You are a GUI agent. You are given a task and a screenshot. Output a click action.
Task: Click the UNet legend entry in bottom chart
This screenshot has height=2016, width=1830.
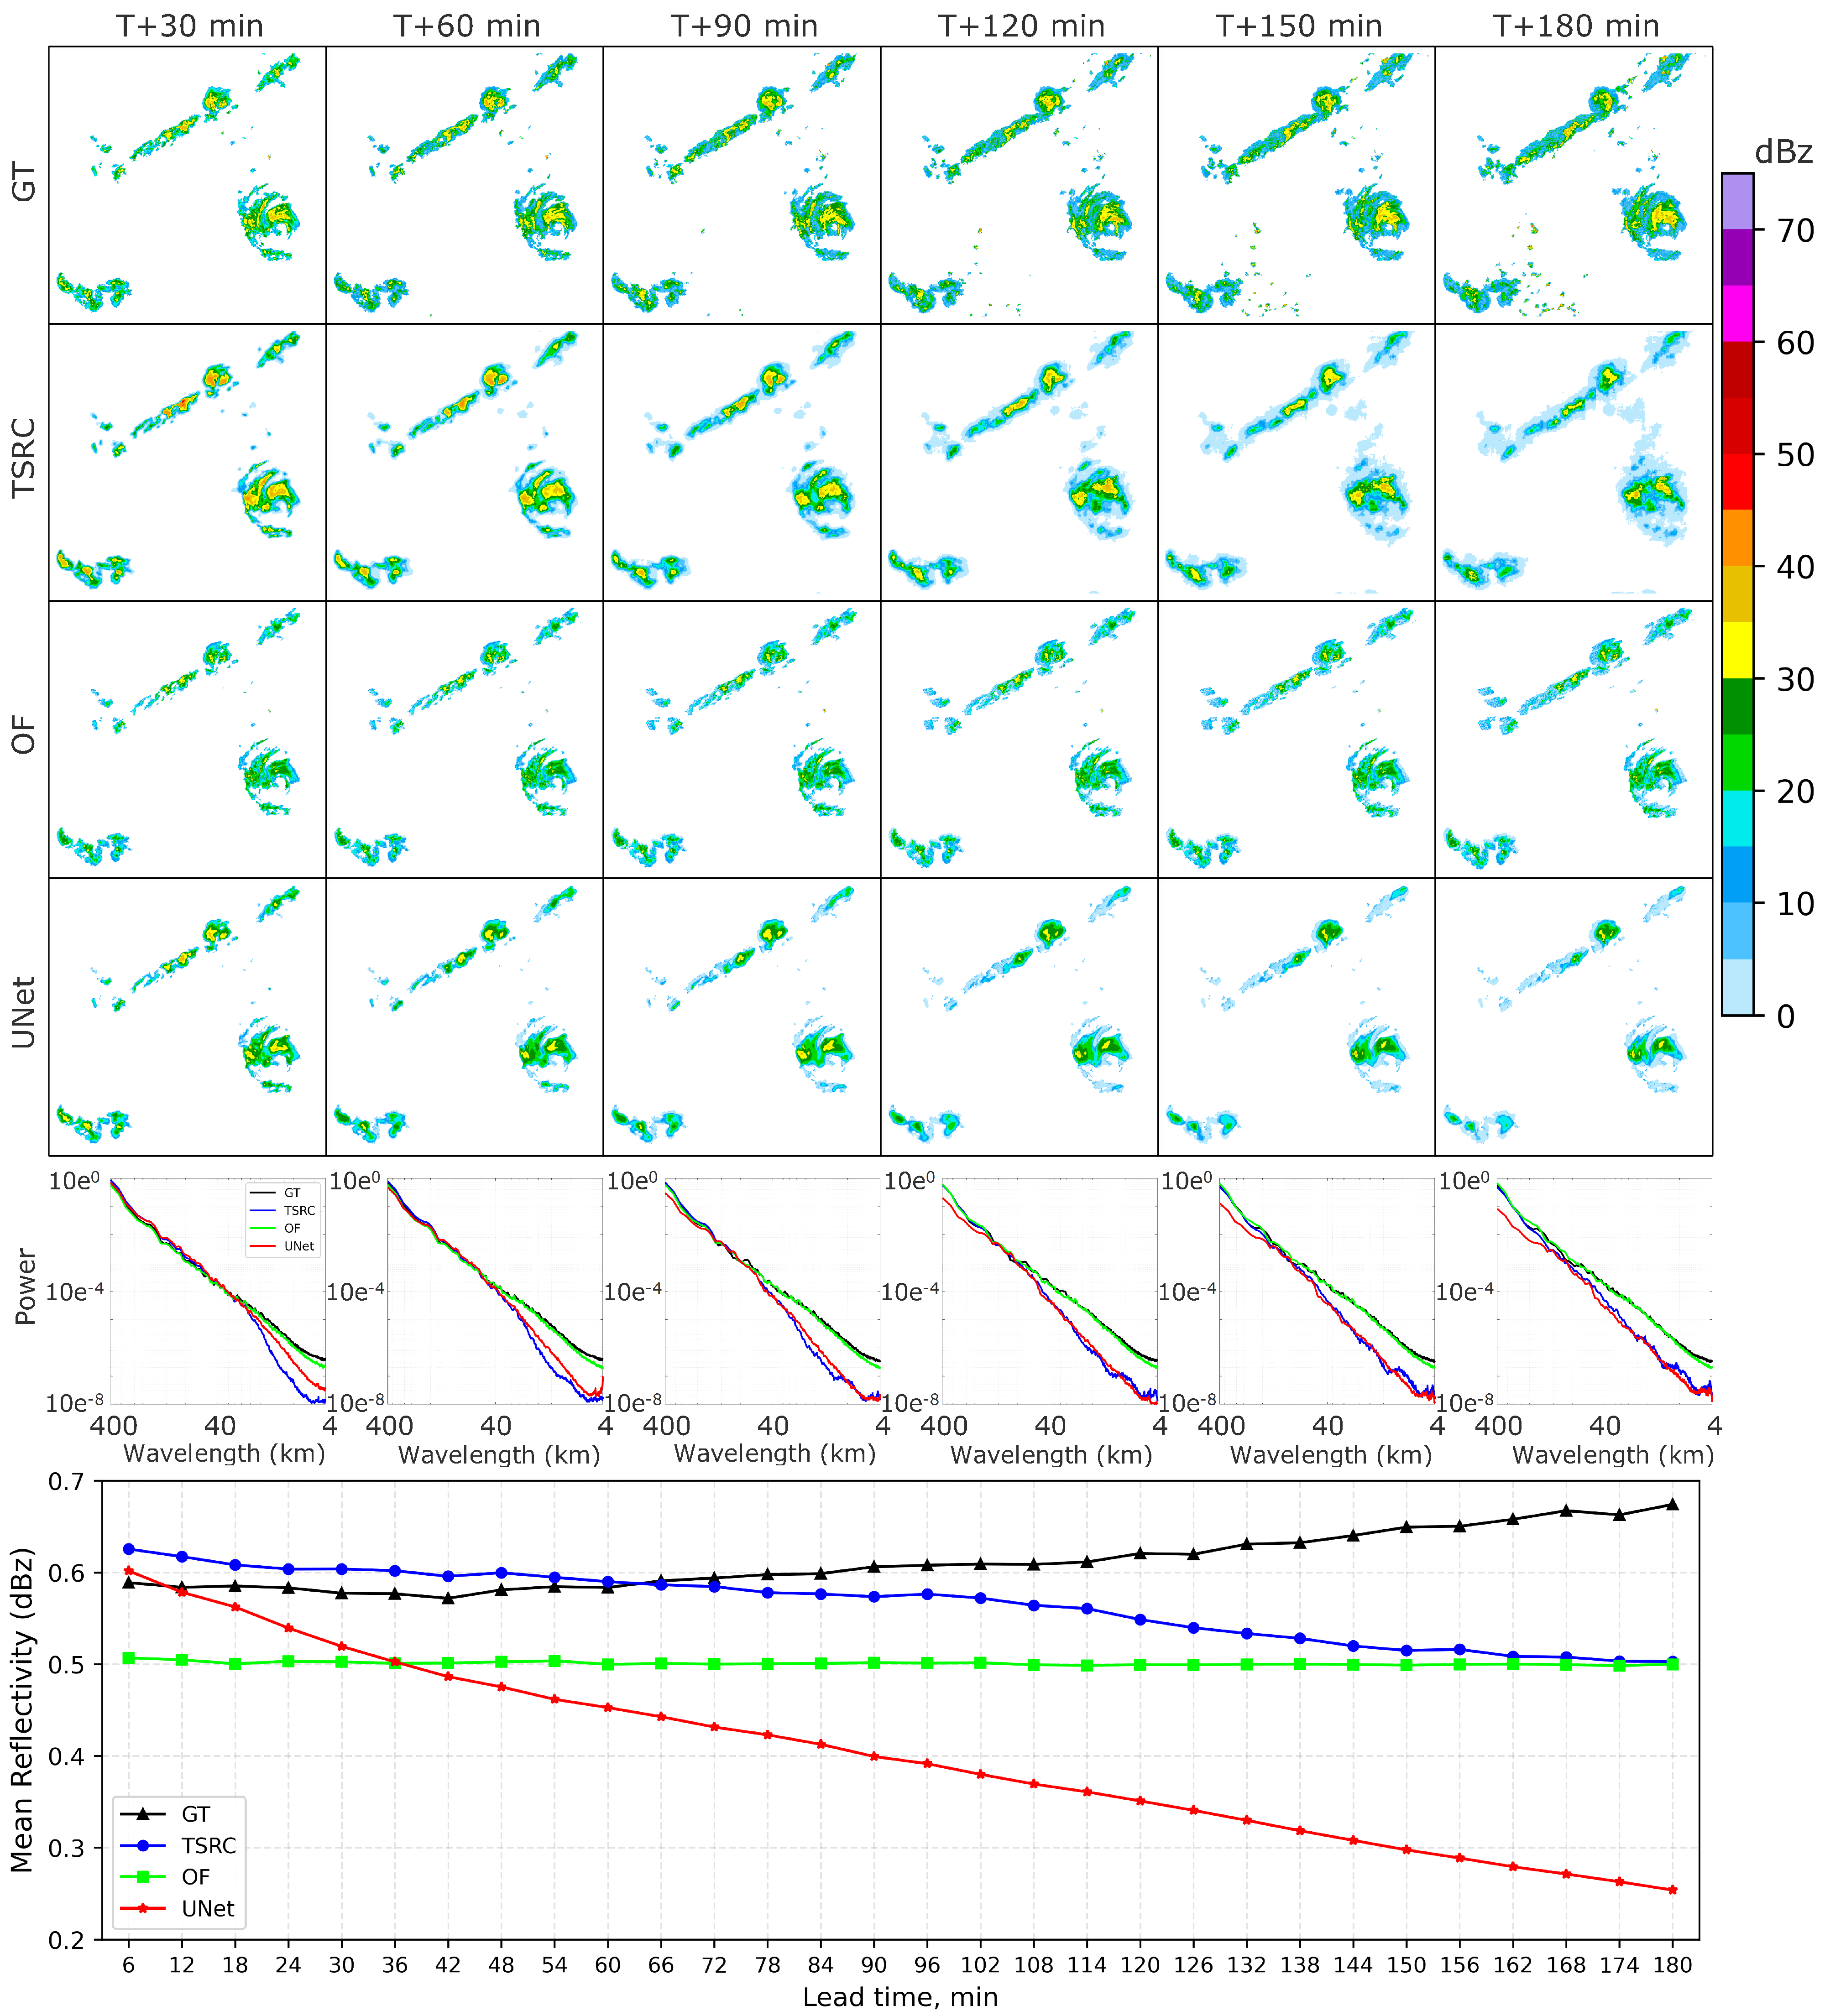(x=207, y=1909)
